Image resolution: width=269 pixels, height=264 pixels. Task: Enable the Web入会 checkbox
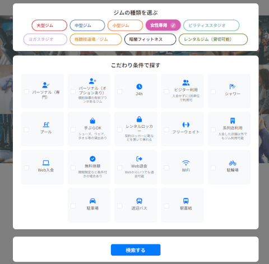coord(26,168)
